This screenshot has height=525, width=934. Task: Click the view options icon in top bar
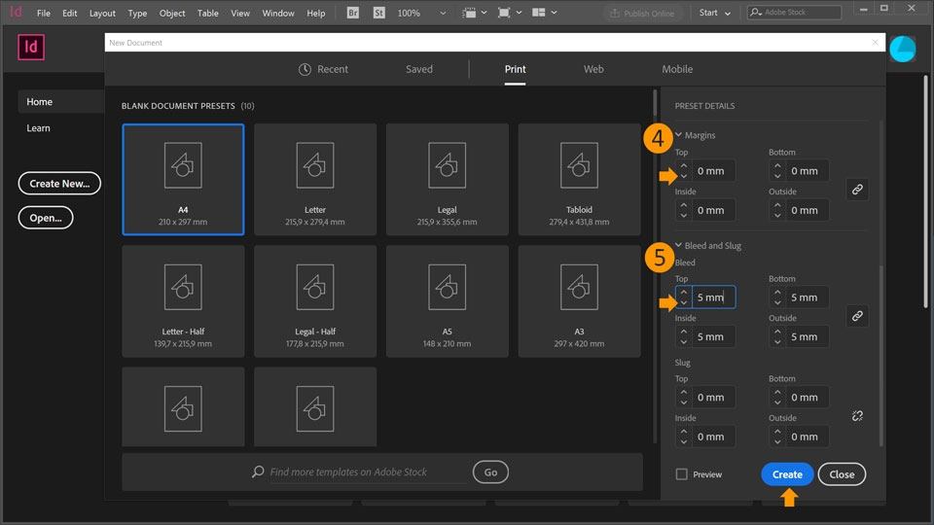point(469,13)
